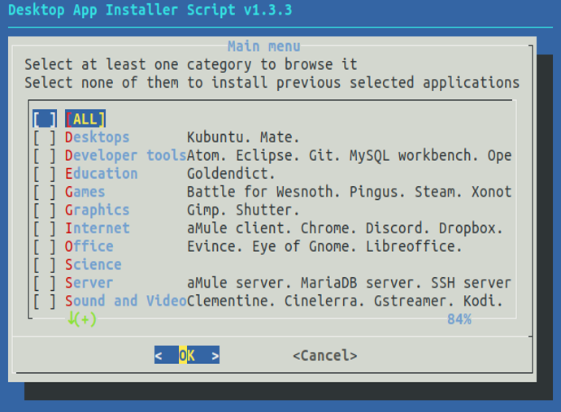Select the Office label
Screen dimensions: 561x412
tap(89, 246)
